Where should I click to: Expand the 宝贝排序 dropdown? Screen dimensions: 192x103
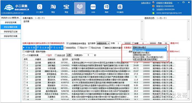tap(103, 43)
